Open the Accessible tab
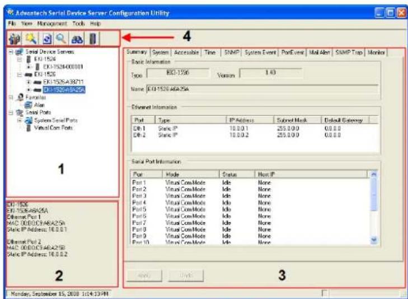This screenshot has height=299, width=408. pos(186,52)
